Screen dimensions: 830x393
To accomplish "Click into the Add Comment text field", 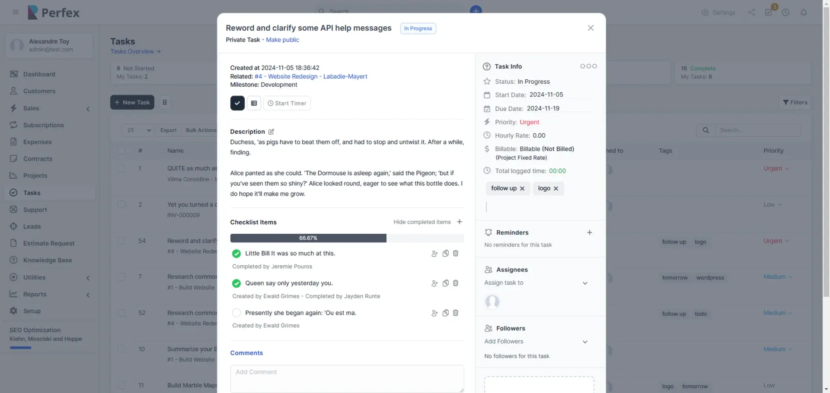I will [347, 378].
